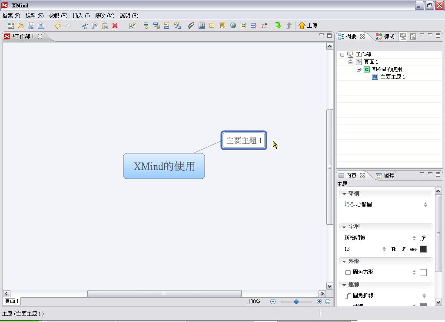The width and height of the screenshot is (445, 322).
Task: Open the 檢視 menu
Action: (x=58, y=16)
